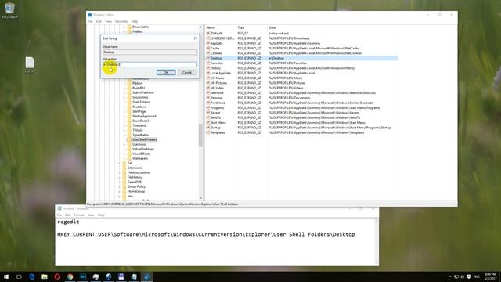Expand the StartupApproved key
The image size is (501, 282).
[x=124, y=116]
